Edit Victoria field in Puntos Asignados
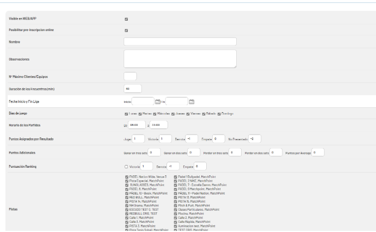 tap(165, 139)
